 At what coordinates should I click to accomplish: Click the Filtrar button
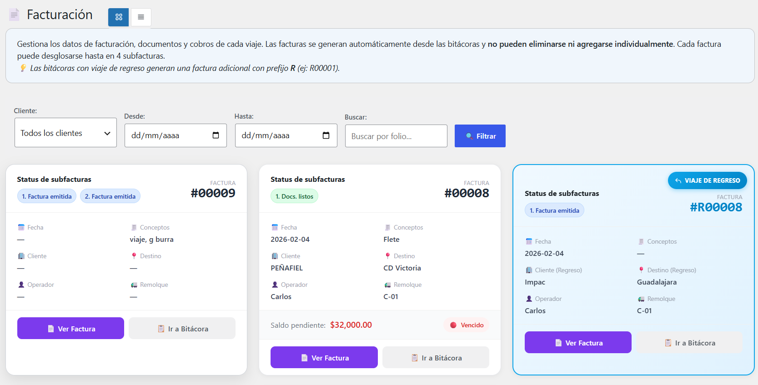pos(480,136)
